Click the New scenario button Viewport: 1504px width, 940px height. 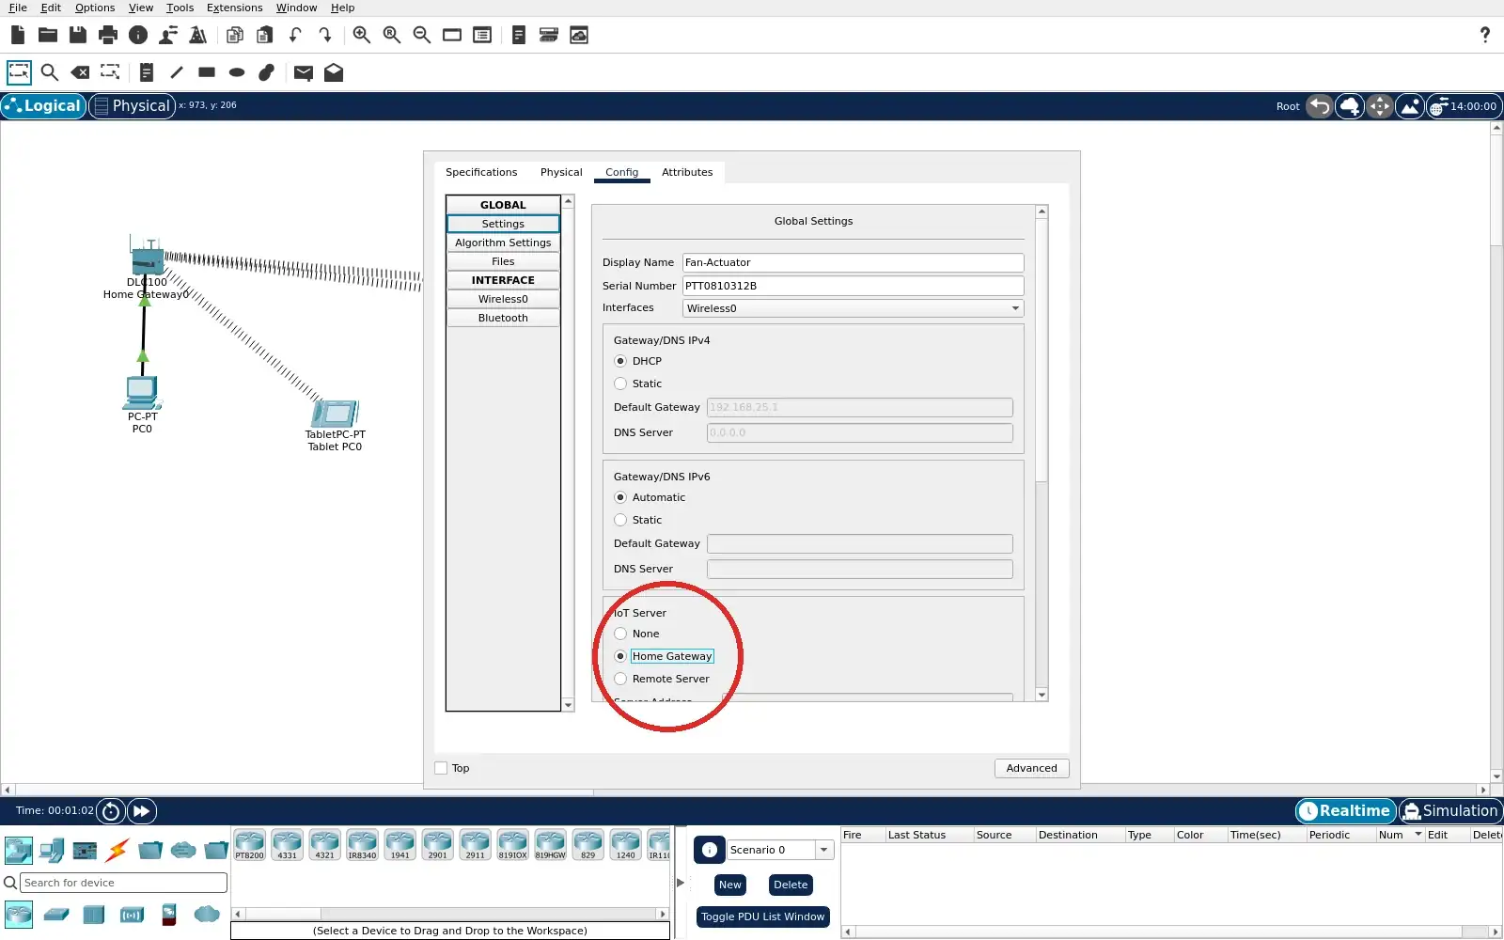point(730,885)
